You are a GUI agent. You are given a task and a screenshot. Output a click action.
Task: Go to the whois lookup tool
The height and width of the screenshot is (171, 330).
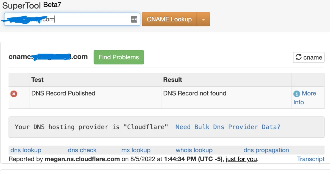click(x=194, y=150)
